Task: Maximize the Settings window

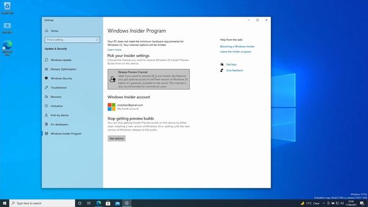Action: 258,20
